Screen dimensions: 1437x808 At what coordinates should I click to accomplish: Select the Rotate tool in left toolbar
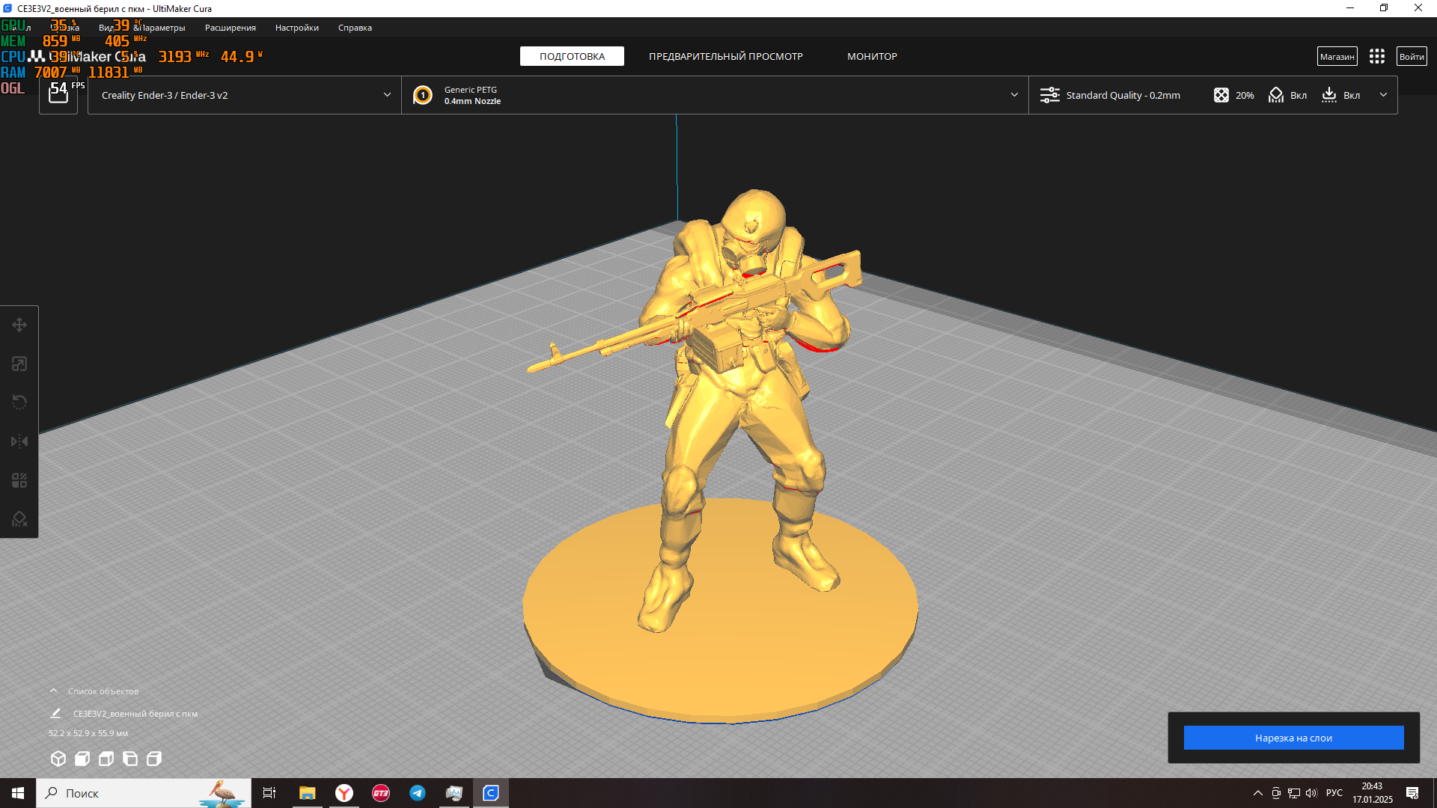(x=19, y=403)
